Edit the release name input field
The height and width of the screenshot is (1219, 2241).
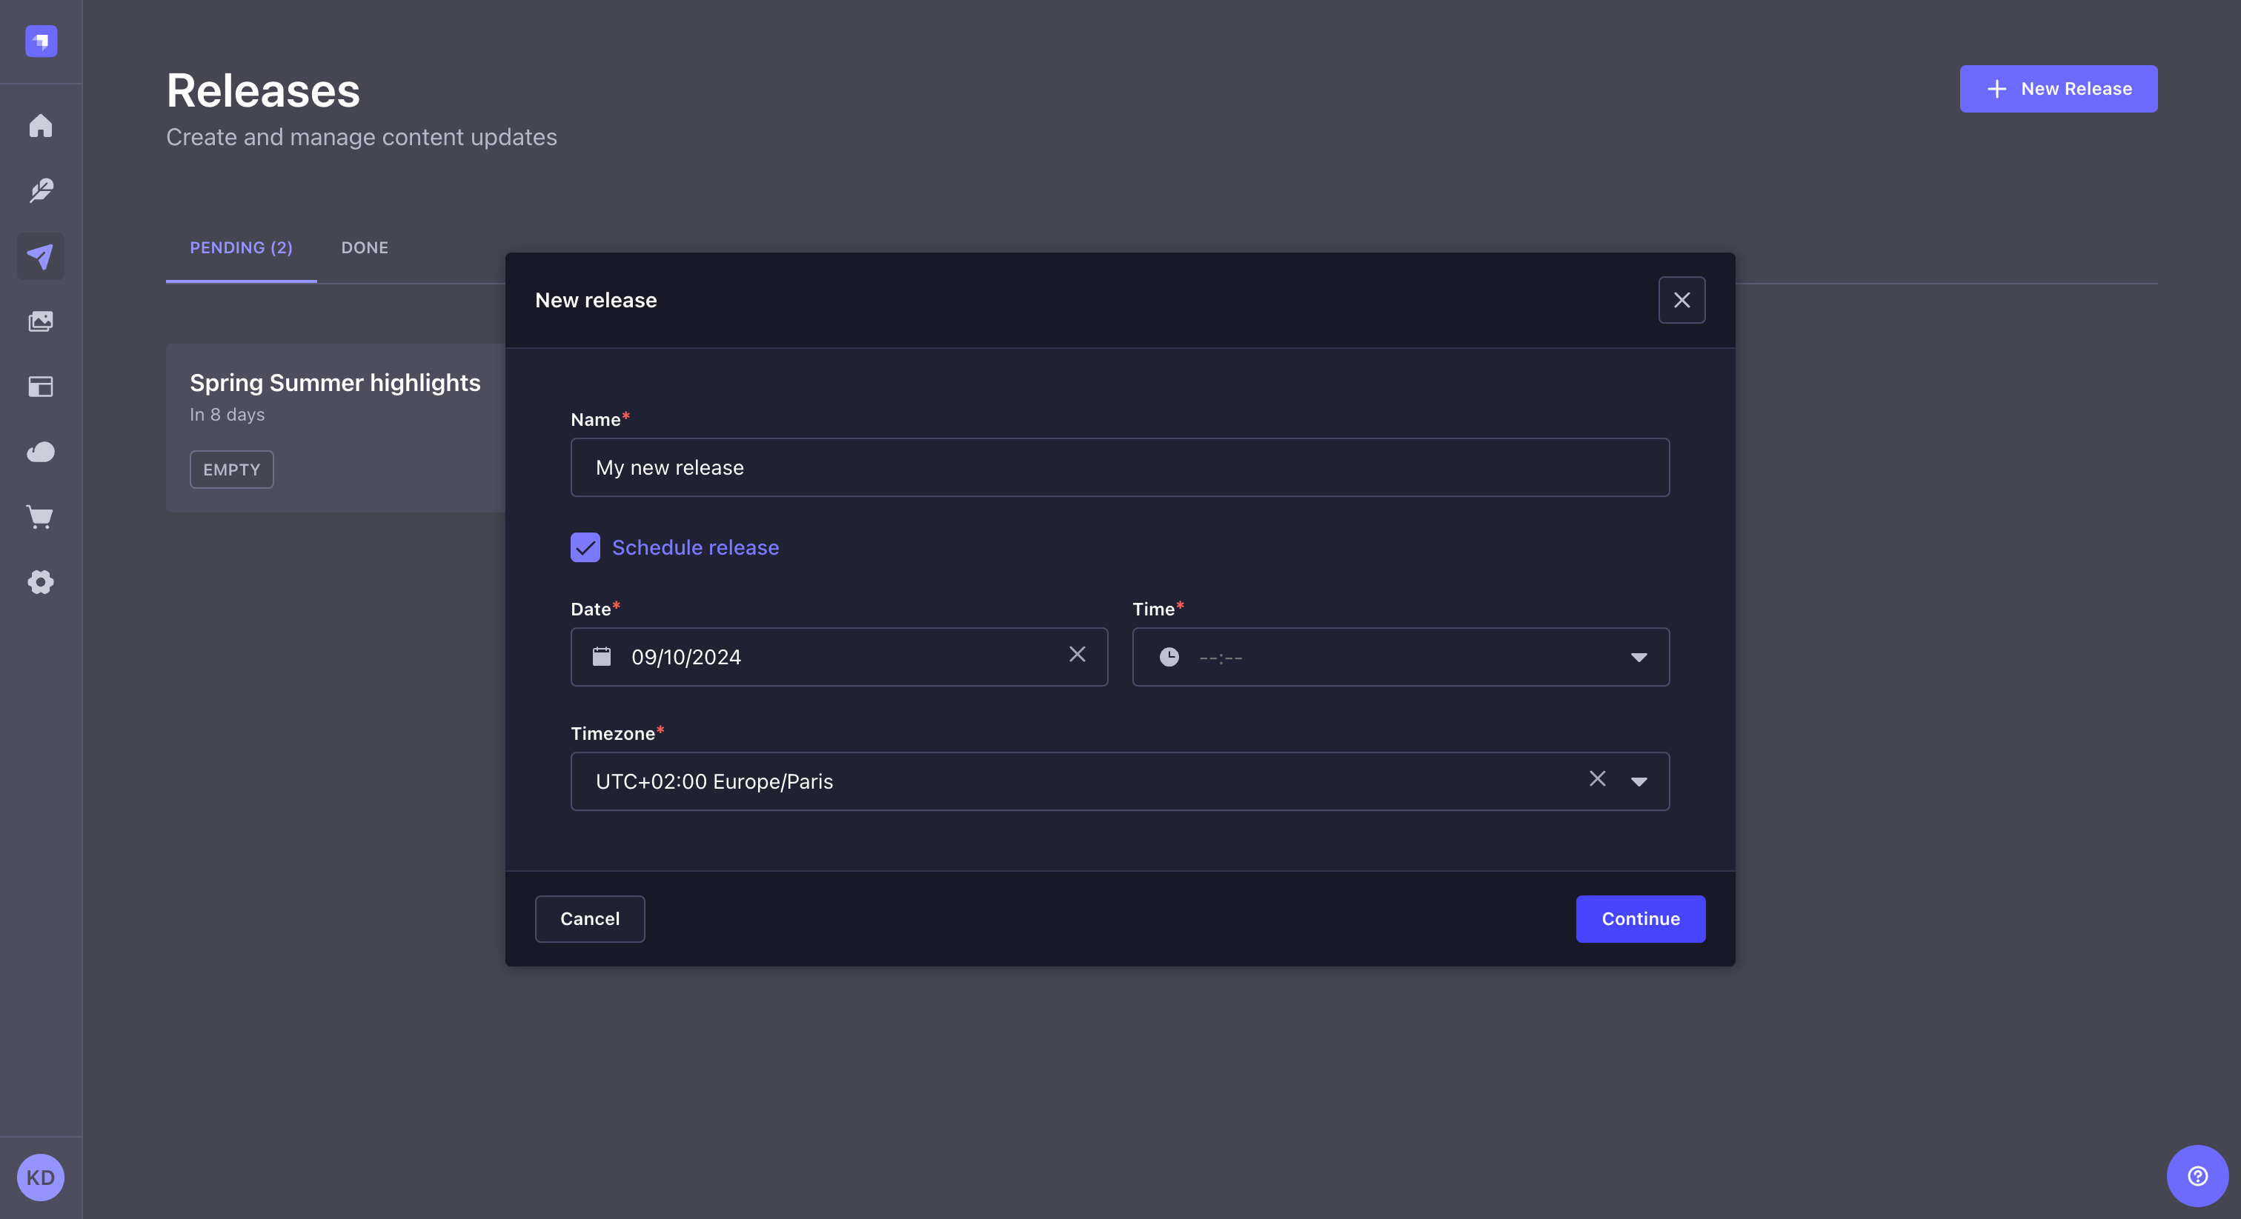point(1119,468)
